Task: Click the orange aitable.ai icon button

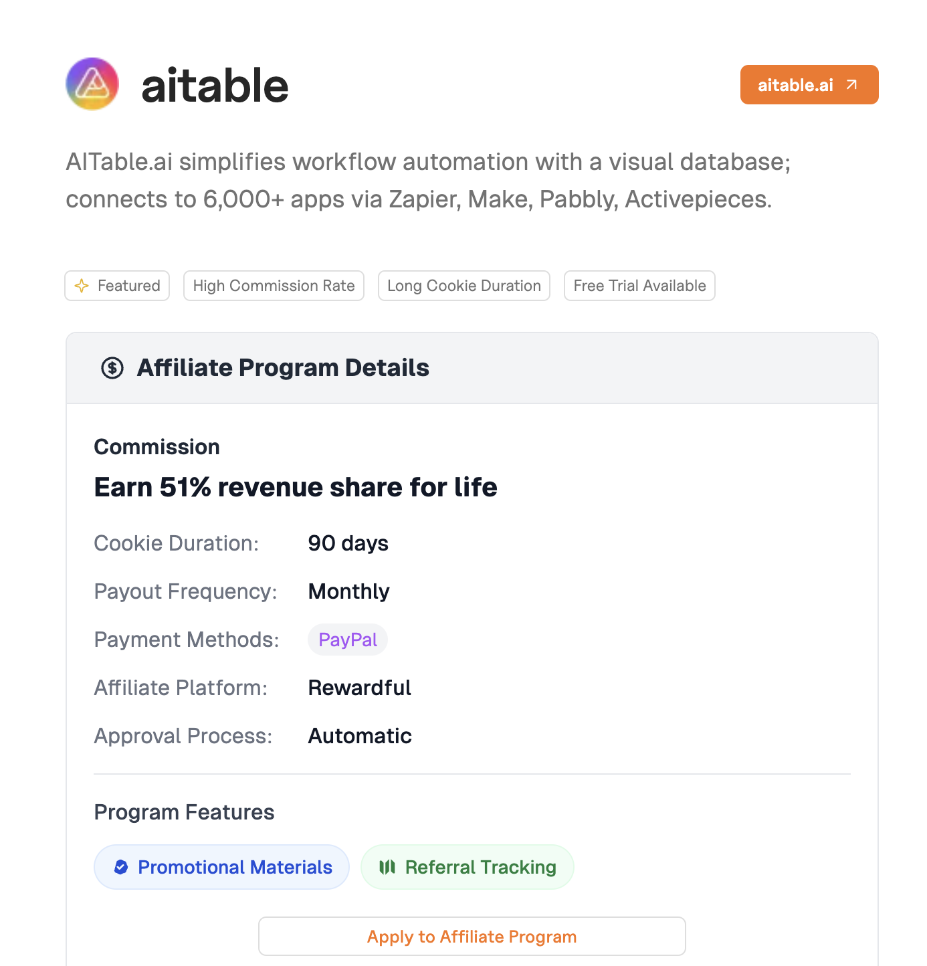Action: tap(809, 84)
